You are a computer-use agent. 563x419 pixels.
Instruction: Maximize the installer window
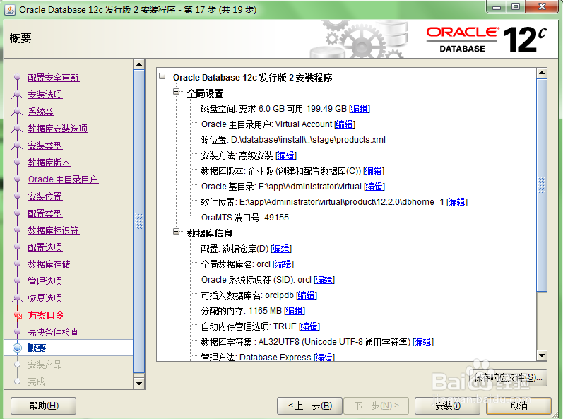516,7
